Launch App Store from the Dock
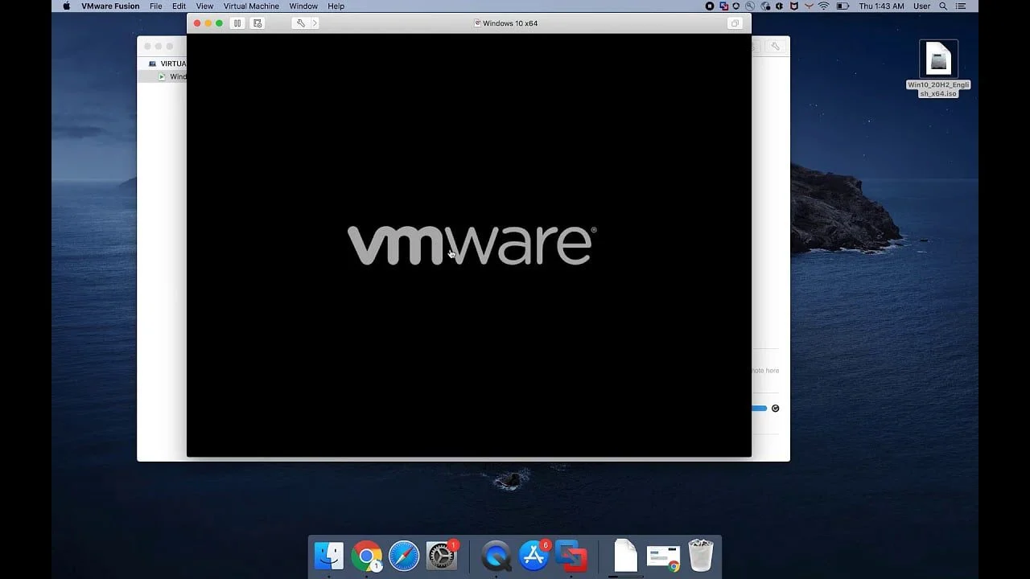The height and width of the screenshot is (579, 1030). point(534,556)
